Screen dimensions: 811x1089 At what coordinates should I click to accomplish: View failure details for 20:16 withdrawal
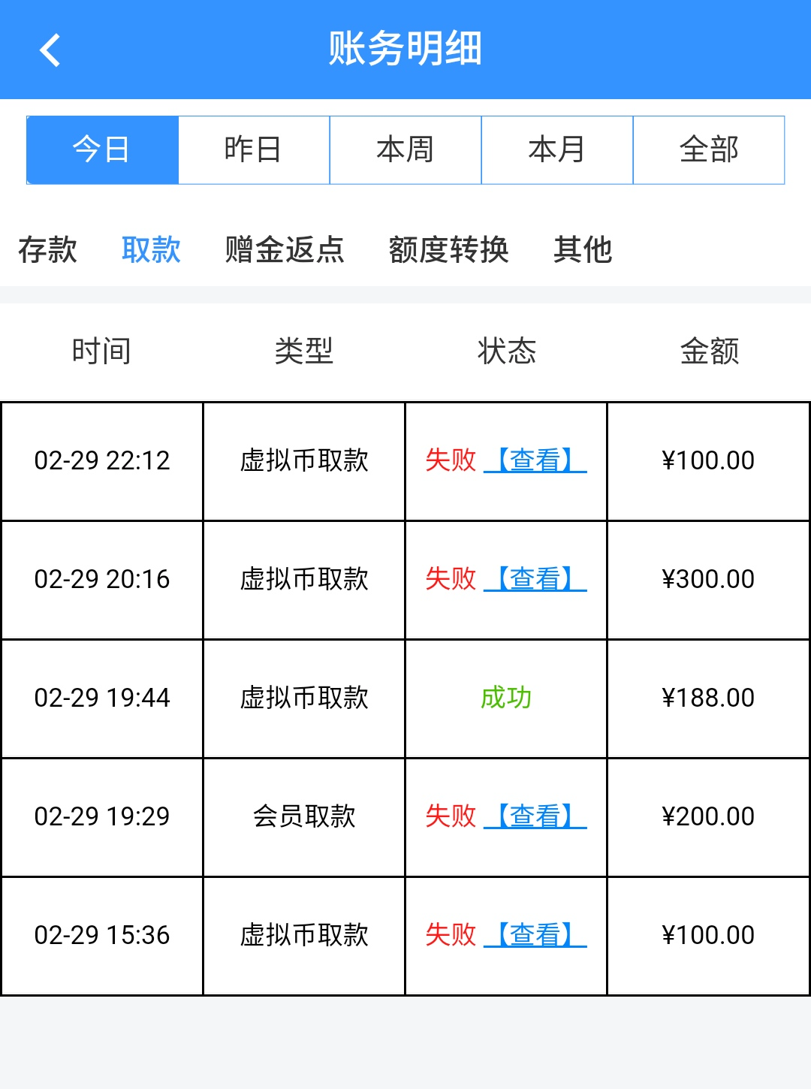pyautogui.click(x=535, y=579)
